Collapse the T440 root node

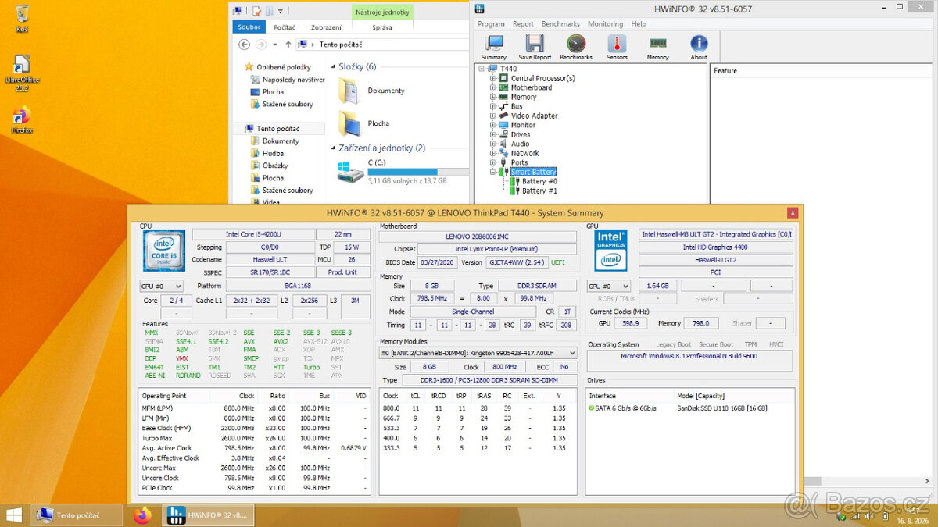(x=482, y=69)
